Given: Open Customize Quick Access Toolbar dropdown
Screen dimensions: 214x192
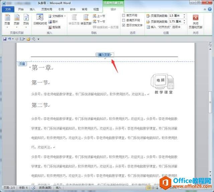Looking at the screenshot, I should point(38,39).
